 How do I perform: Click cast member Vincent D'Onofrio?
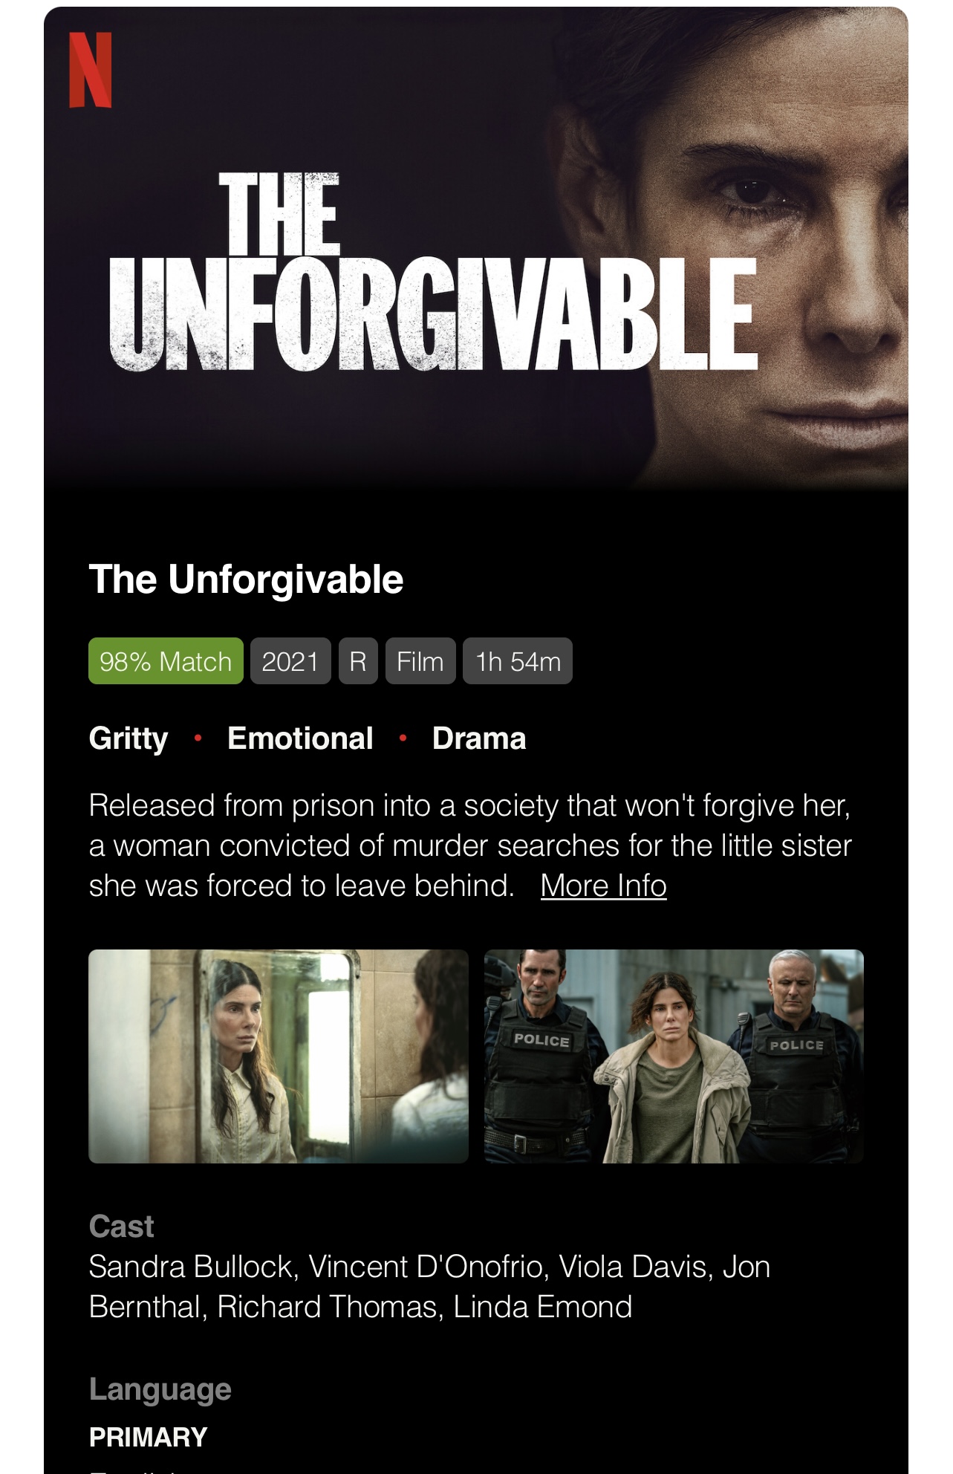(426, 1267)
